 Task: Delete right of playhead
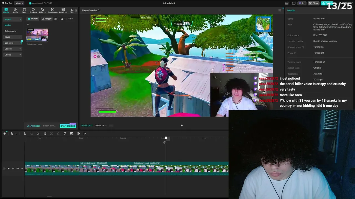(x=52, y=134)
